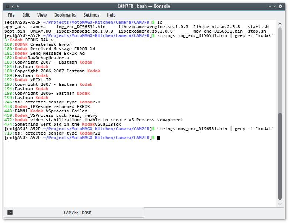Viewport: 290px width, 224px height.
Task: Click 'start.sh' in the ls output
Action: [258, 27]
